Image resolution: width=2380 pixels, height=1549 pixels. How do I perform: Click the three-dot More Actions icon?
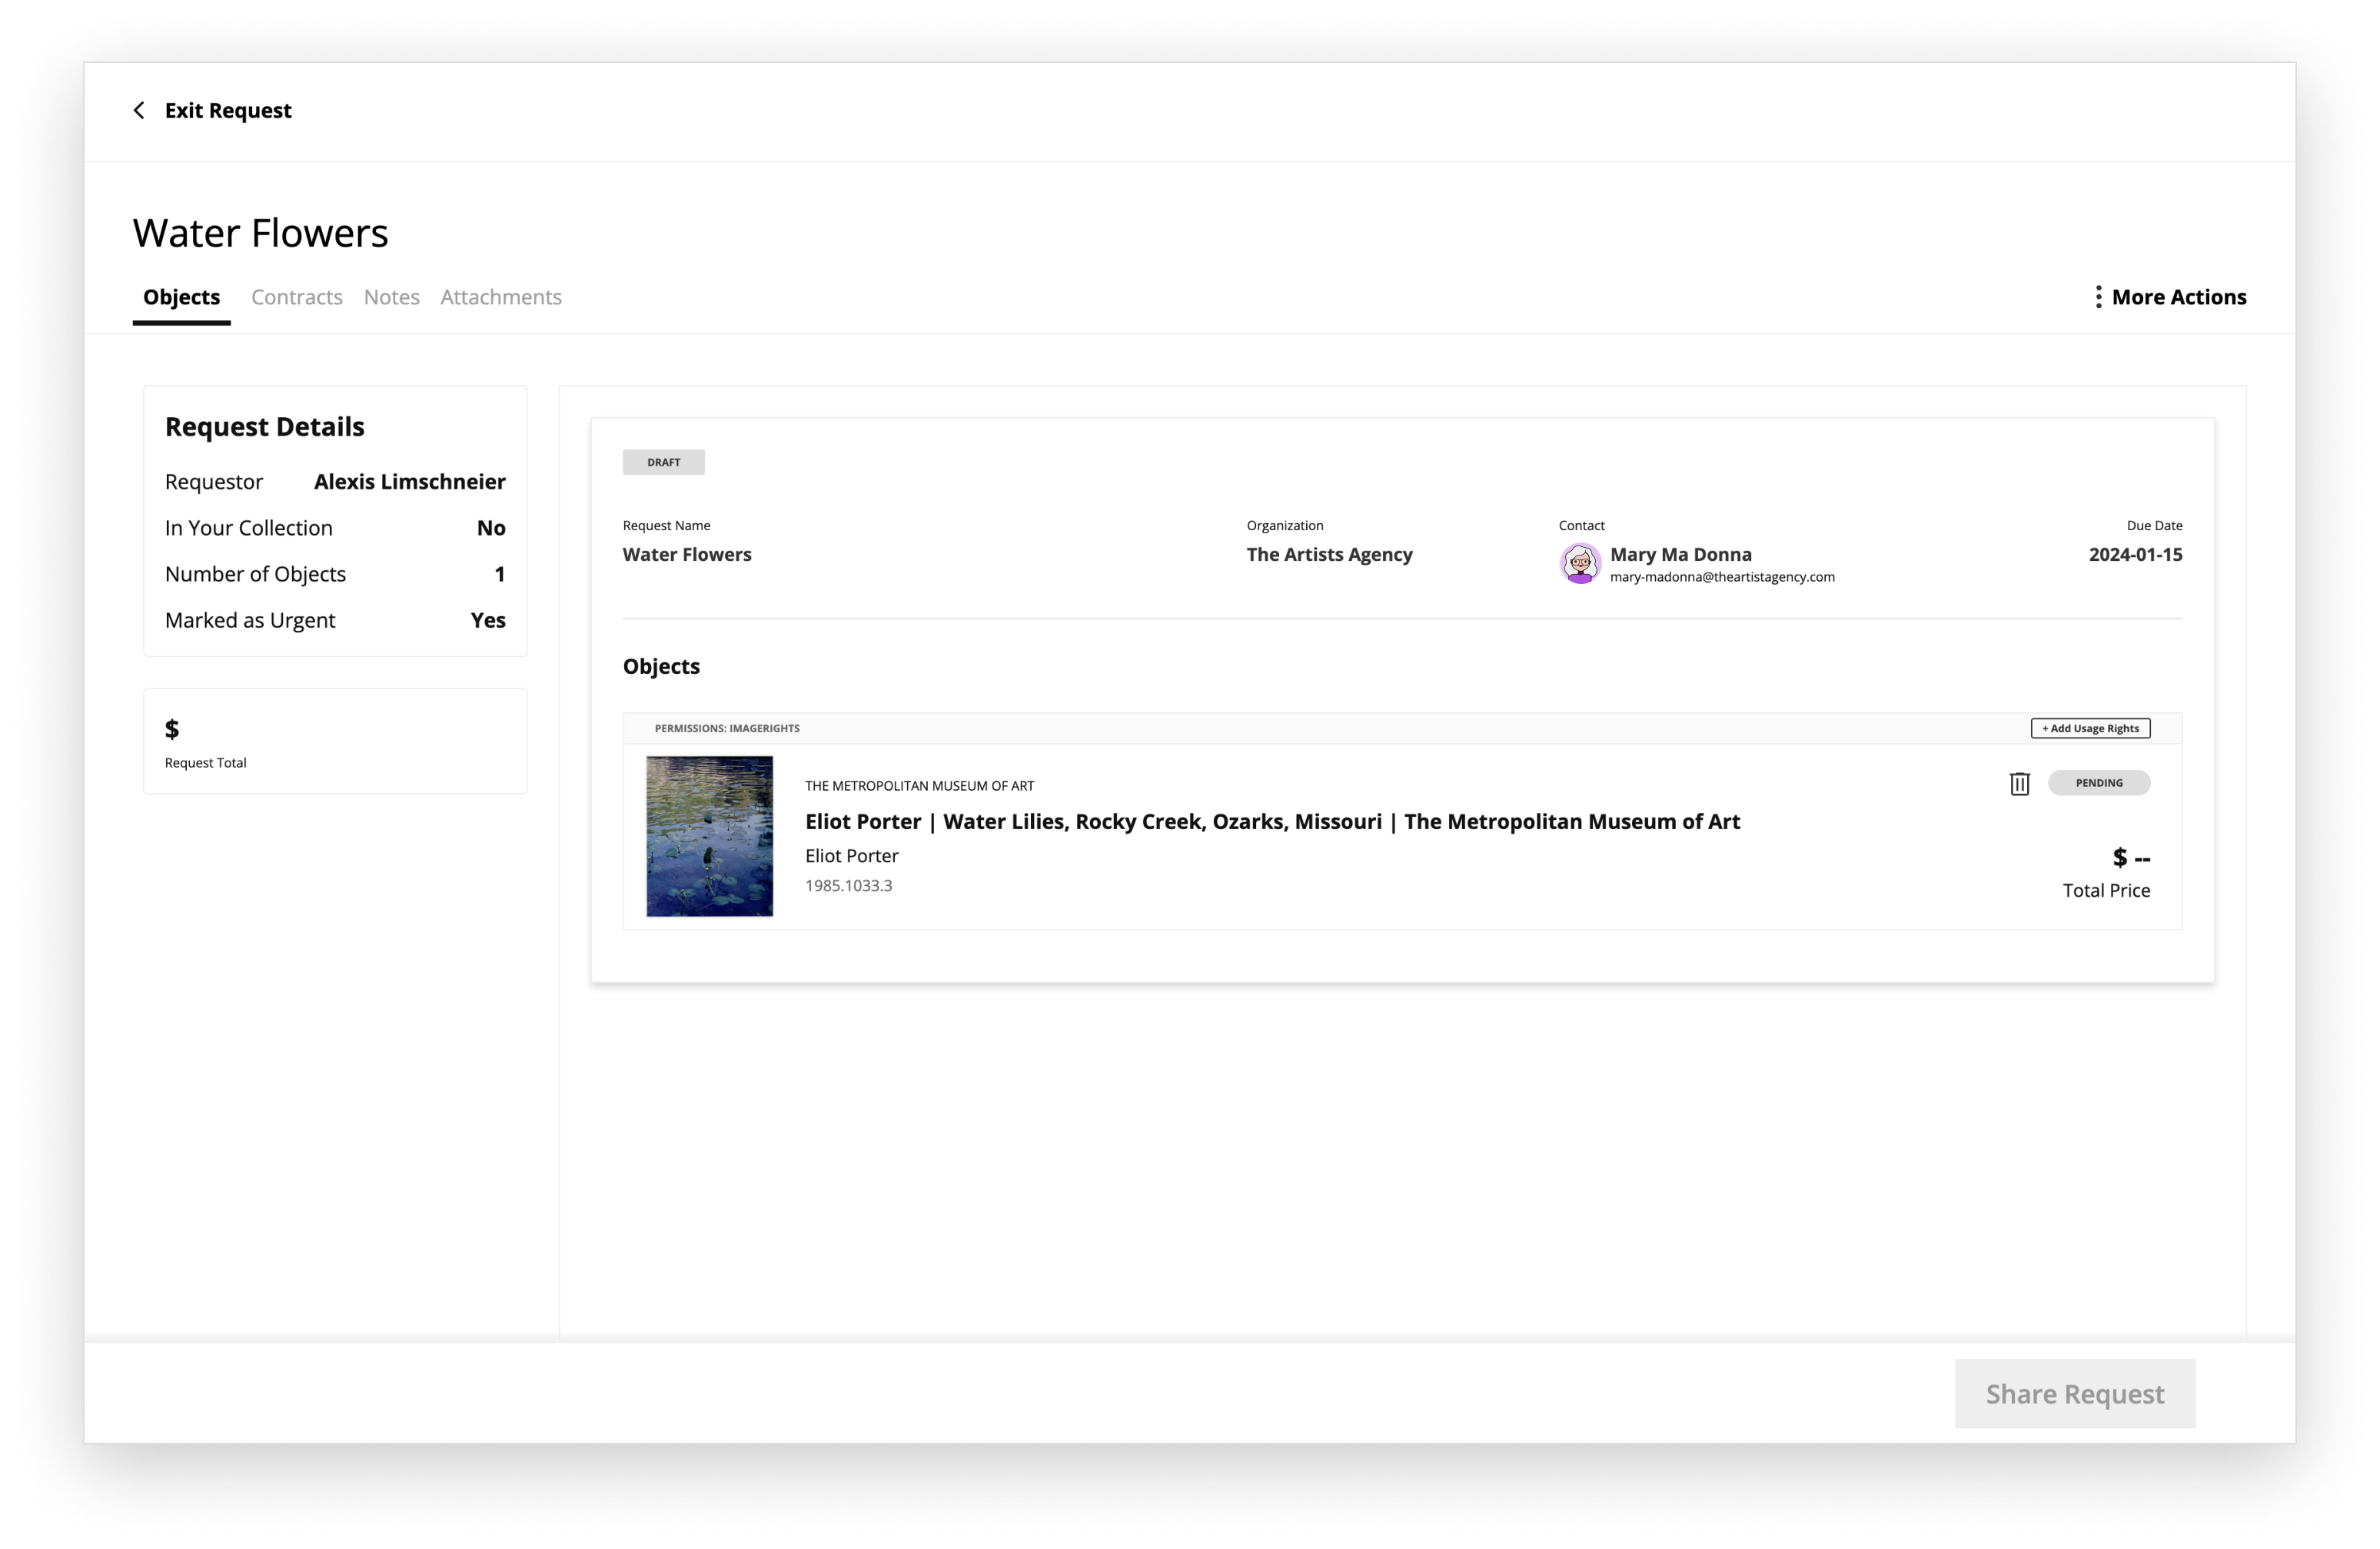click(x=2098, y=297)
